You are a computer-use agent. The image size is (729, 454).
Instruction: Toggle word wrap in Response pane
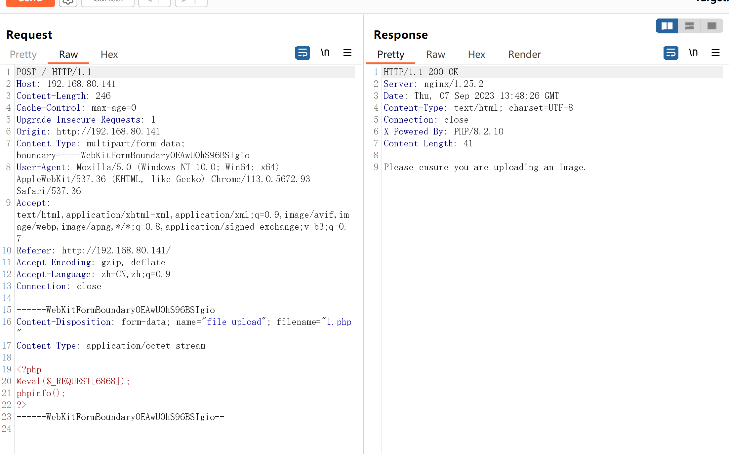(x=670, y=53)
